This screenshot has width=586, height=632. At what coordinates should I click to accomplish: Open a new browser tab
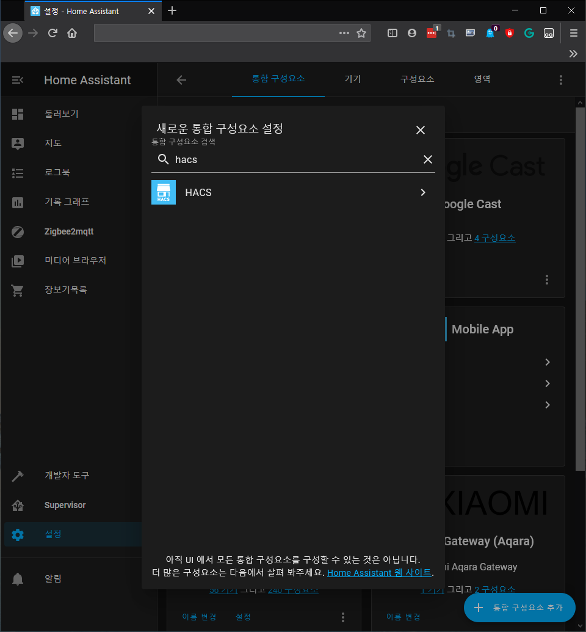point(172,10)
